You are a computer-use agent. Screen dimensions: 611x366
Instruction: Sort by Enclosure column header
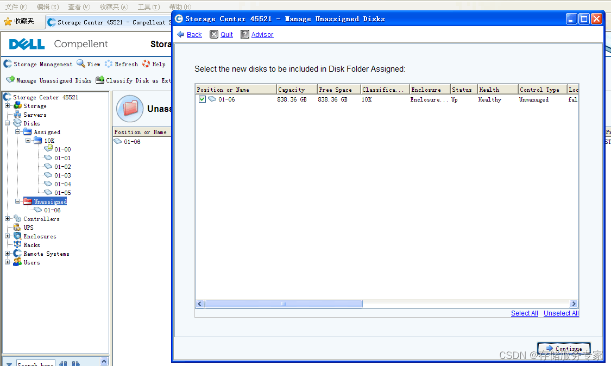coord(430,90)
